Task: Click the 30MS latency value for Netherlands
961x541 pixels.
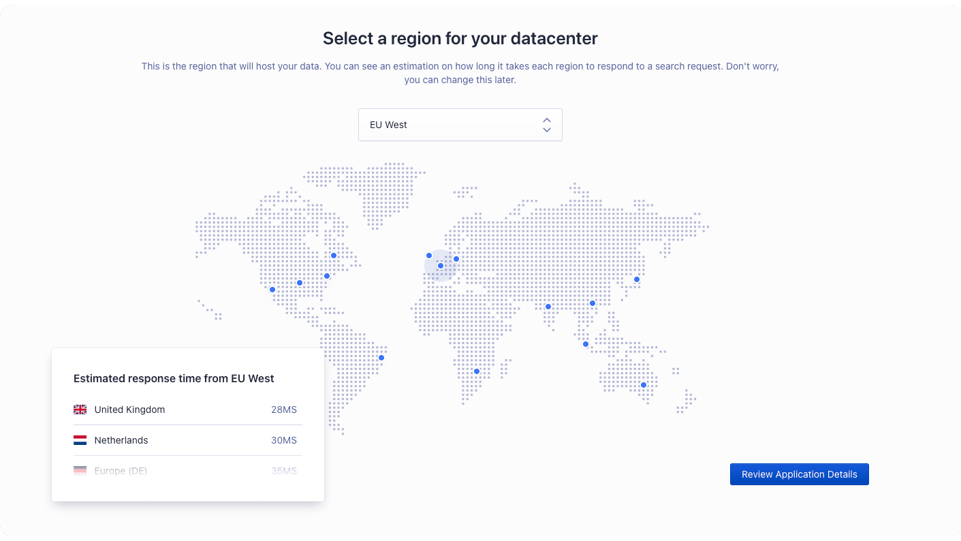Action: (x=284, y=440)
